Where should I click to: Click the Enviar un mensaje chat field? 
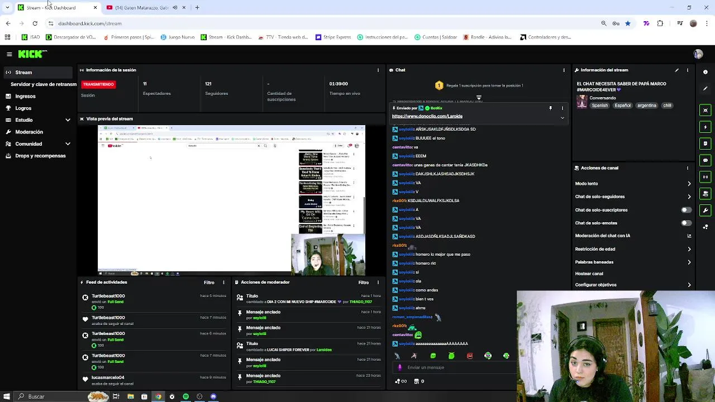(x=455, y=367)
